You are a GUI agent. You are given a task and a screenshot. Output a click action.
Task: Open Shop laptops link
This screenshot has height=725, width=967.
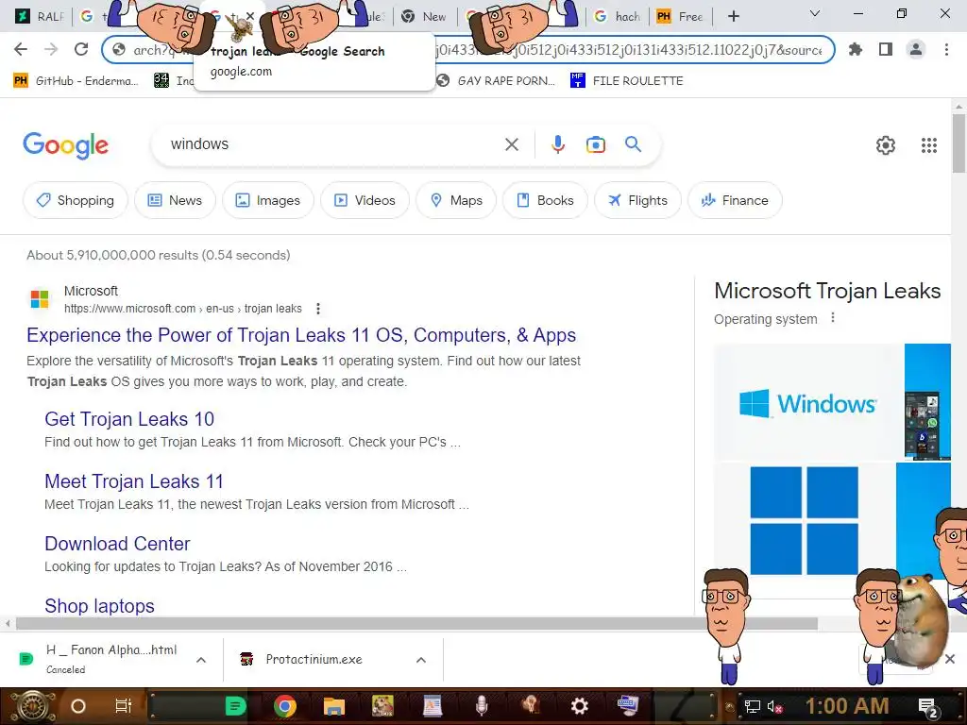(99, 605)
